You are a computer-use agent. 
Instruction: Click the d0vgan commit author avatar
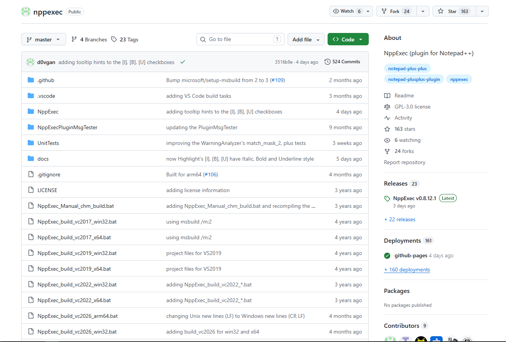pyautogui.click(x=30, y=62)
